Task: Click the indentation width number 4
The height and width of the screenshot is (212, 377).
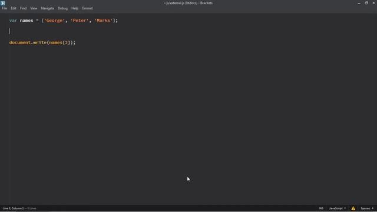Action: 372,208
